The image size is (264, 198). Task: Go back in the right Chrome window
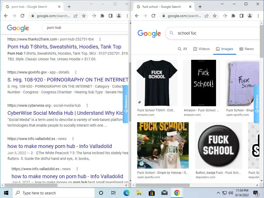[137, 16]
